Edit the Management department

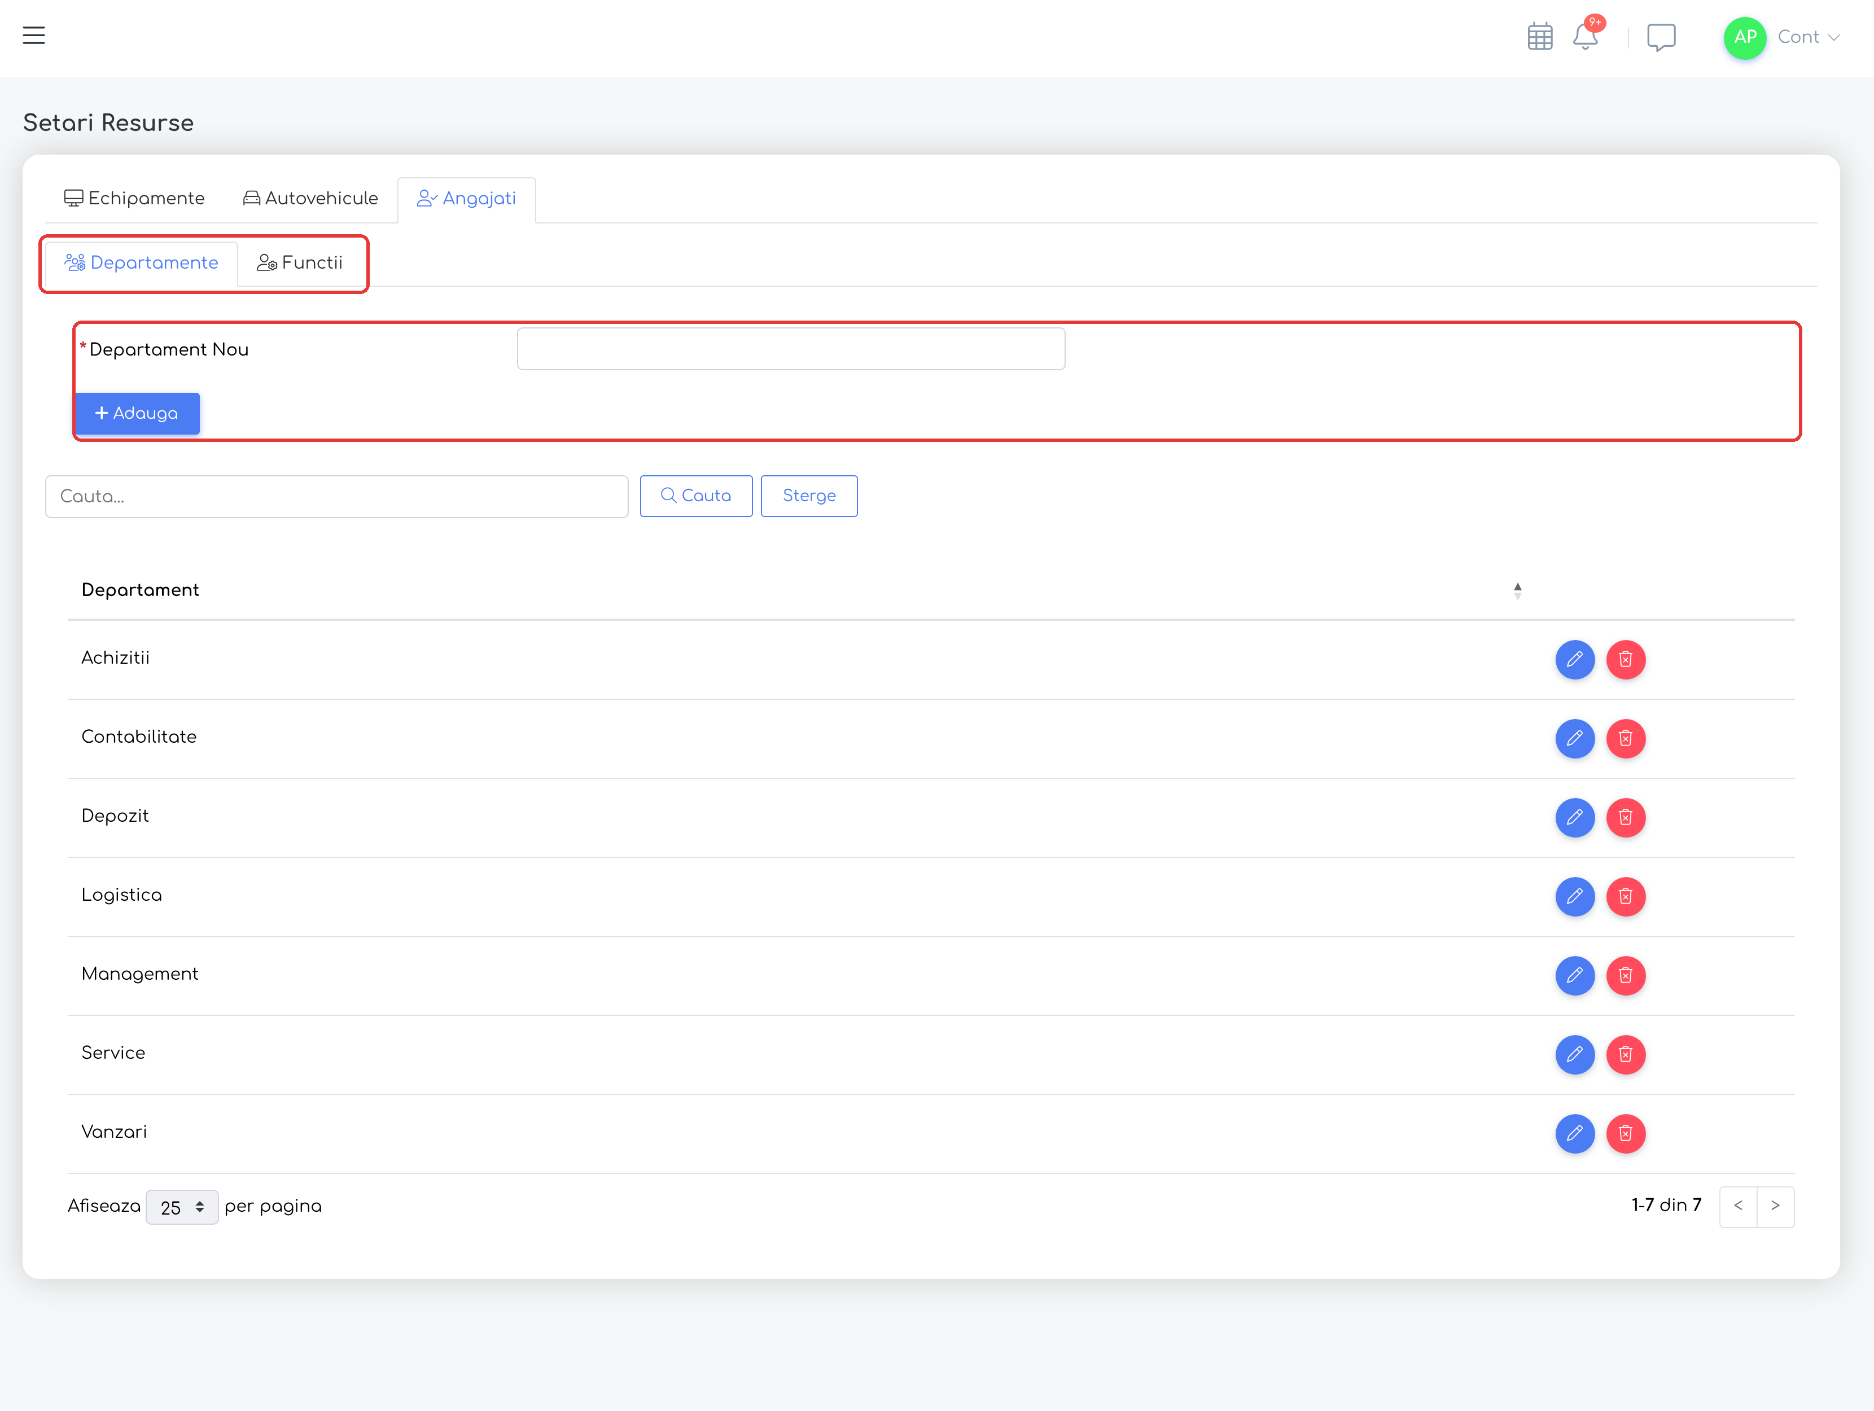tap(1574, 976)
